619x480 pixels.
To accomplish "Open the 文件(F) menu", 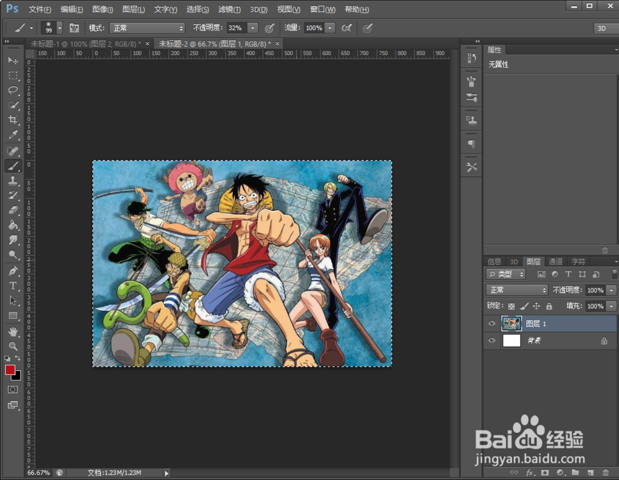I will 40,9.
